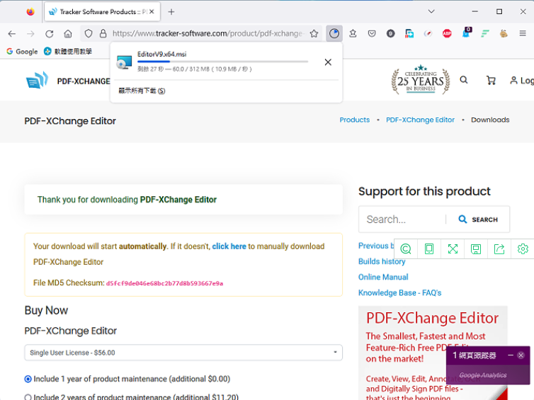Open the browser home page
The height and width of the screenshot is (400, 534).
coord(68,33)
